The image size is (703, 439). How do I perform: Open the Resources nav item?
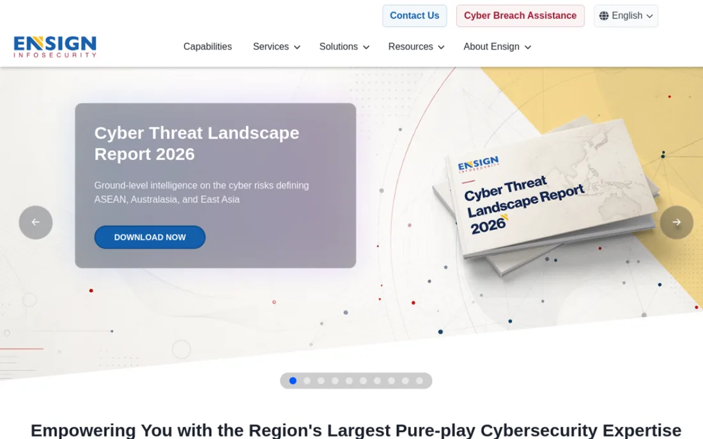[411, 47]
